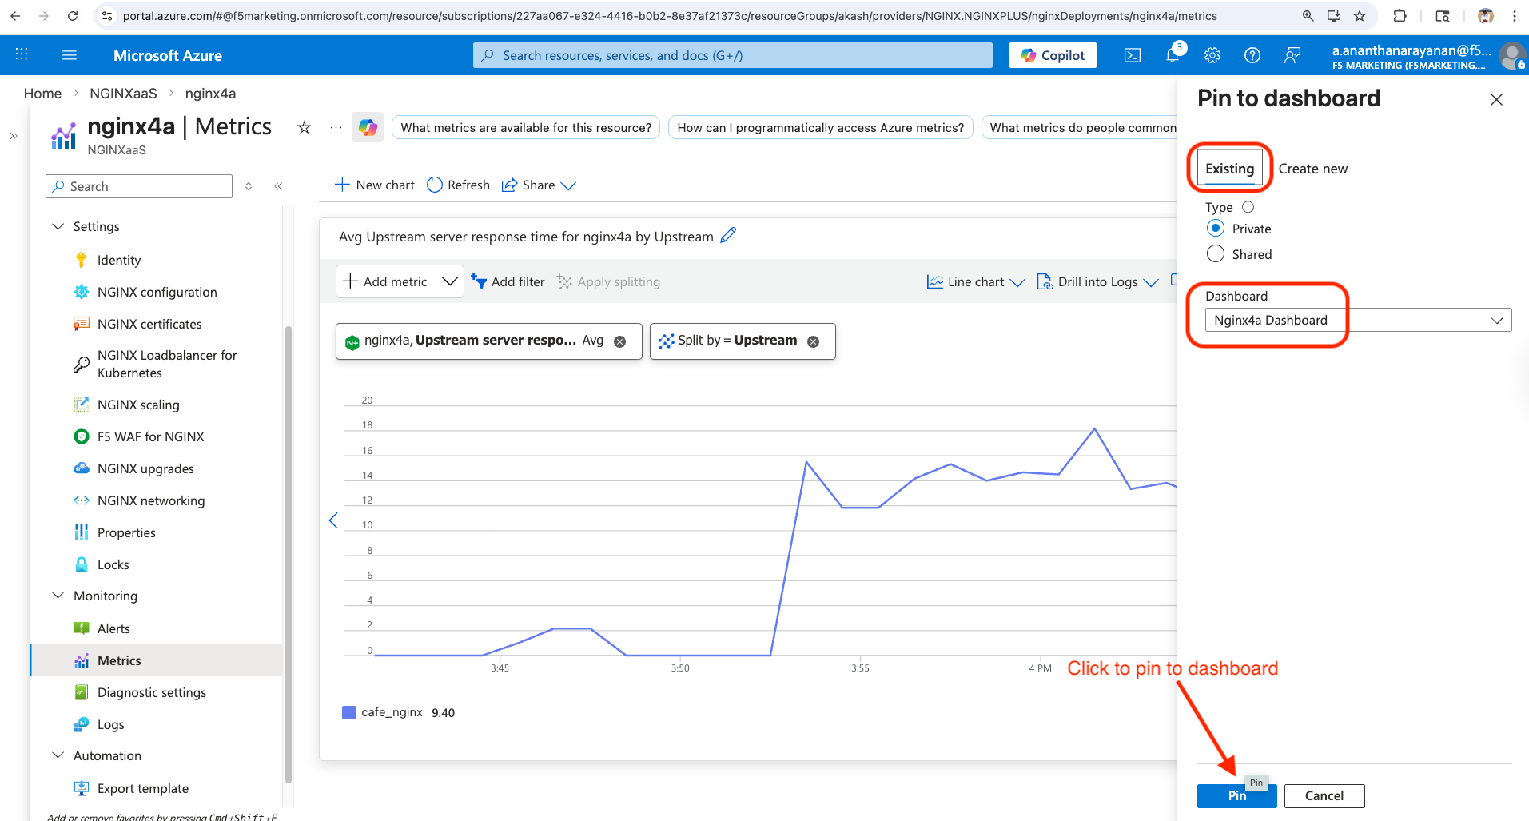Open the Azure portal hamburger menu
Image resolution: width=1529 pixels, height=821 pixels.
click(x=70, y=55)
